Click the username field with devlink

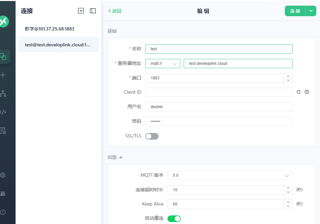pos(219,107)
